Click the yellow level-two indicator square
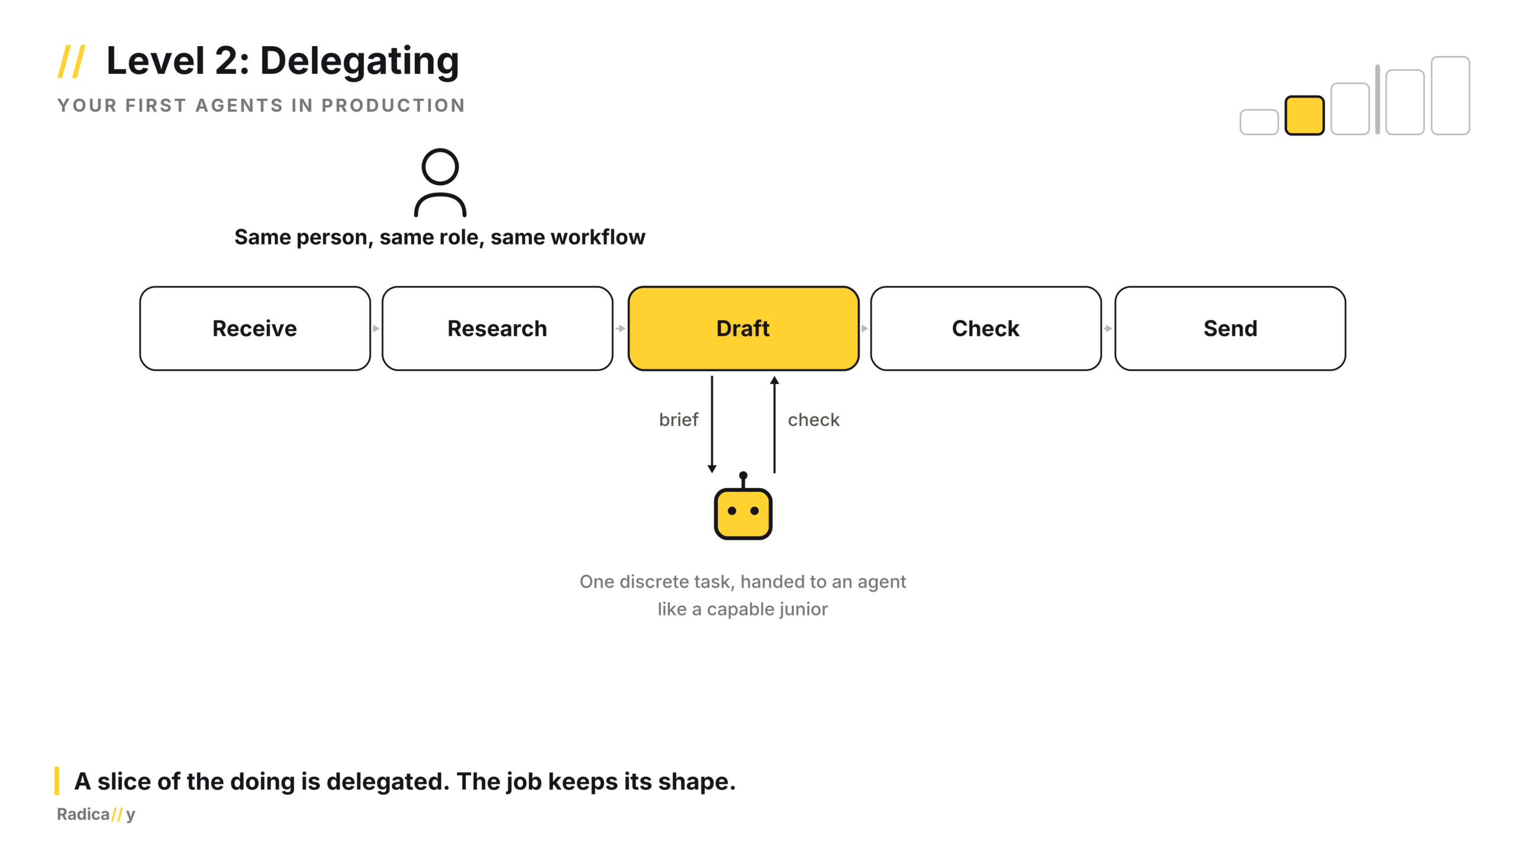This screenshot has height=852, width=1515. point(1304,115)
